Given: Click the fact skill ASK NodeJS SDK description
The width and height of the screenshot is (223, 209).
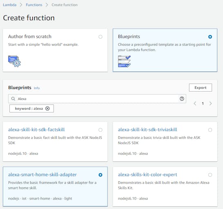Looking at the screenshot, I should coord(55,140).
